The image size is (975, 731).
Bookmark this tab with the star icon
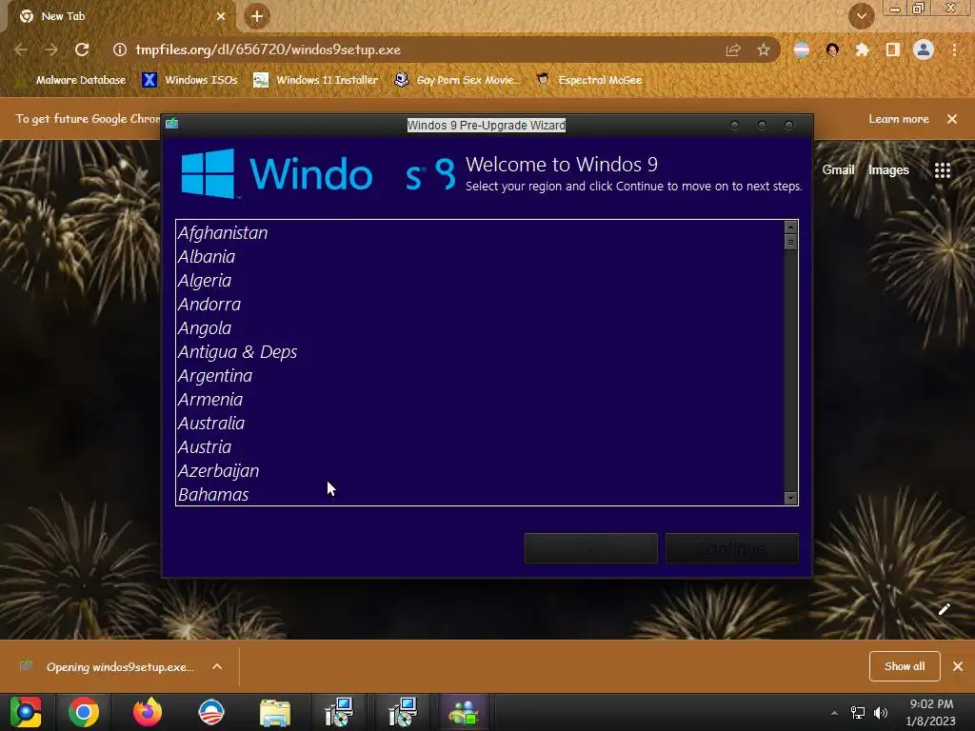click(764, 49)
